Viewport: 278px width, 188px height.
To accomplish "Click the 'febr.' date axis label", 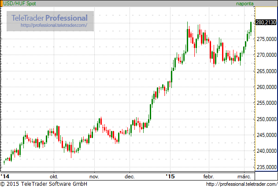I will tap(209, 177).
